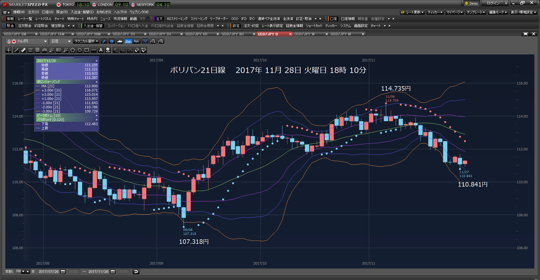Click the start date field 2017/07/26
This screenshot has width=540, height=280.
[x=49, y=272]
